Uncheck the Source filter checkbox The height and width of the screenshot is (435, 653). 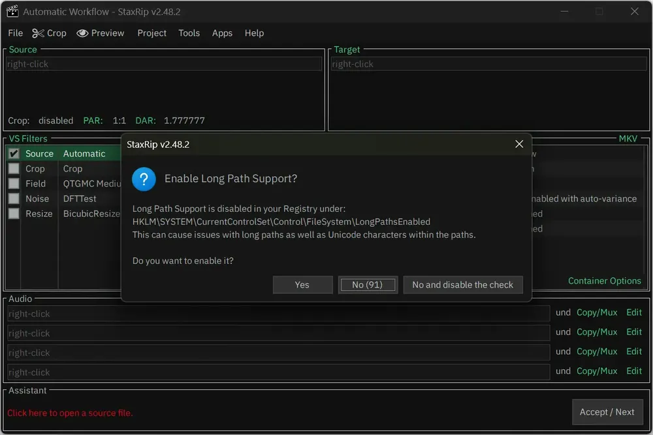(14, 153)
